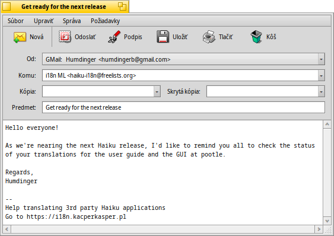334x236 pixels.
Task: Click the 'Humdinger' signature line
Action: coord(21,181)
